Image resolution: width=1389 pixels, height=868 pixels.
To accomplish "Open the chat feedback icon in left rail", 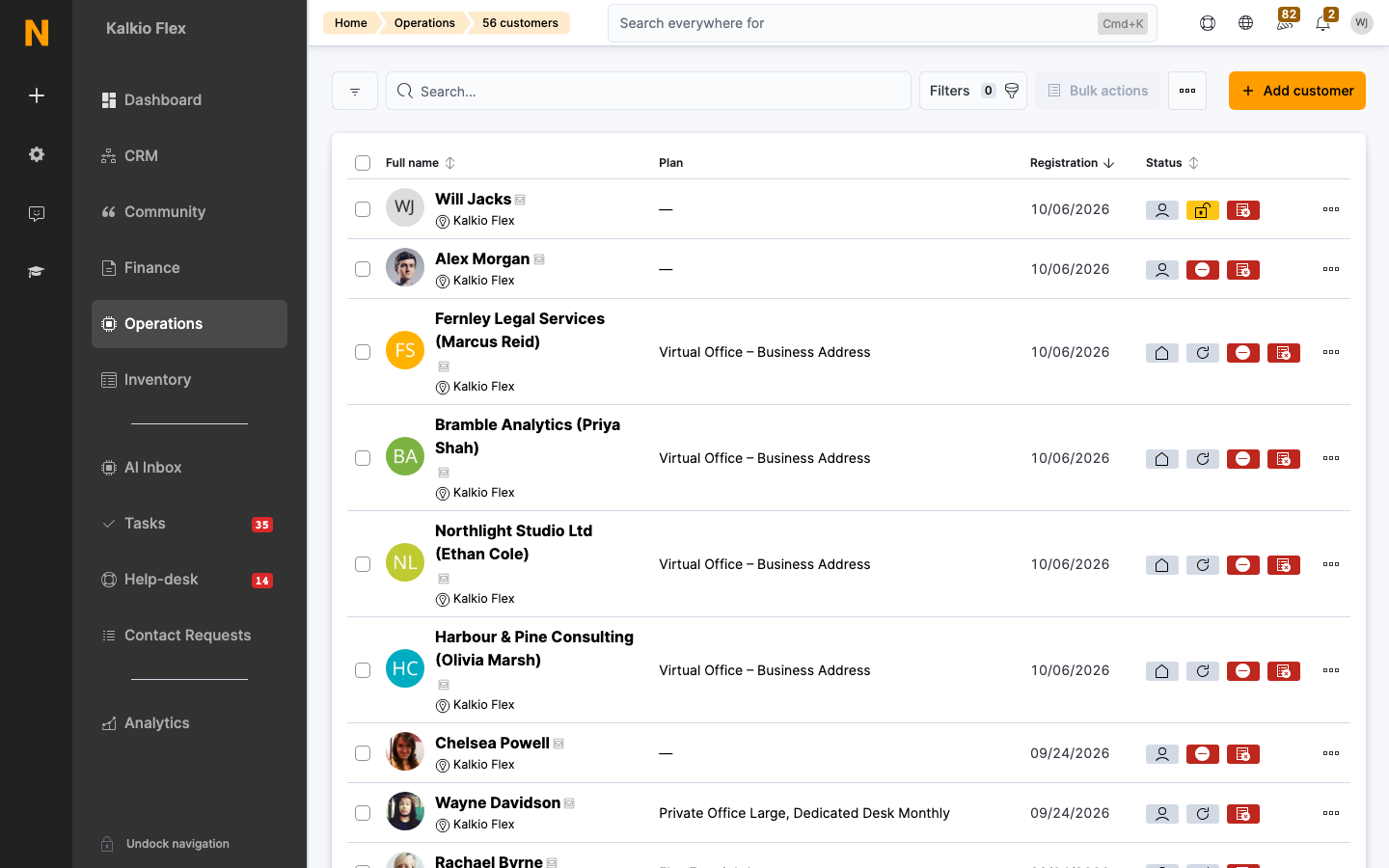I will (x=37, y=213).
